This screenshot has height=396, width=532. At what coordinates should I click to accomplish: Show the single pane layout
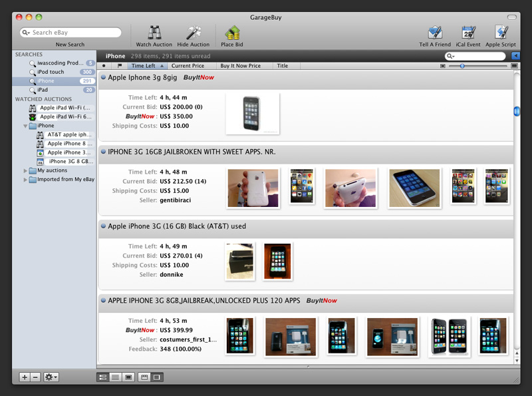click(x=157, y=377)
